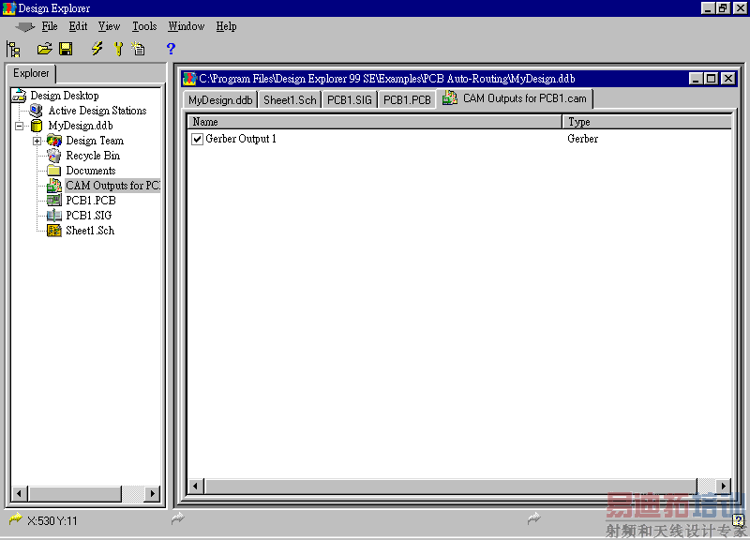This screenshot has height=540, width=750.
Task: Select Design Desktop in the tree
Action: pyautogui.click(x=65, y=96)
